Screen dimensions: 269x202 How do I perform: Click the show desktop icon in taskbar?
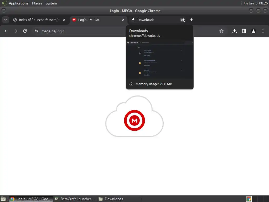pyautogui.click(x=3, y=199)
